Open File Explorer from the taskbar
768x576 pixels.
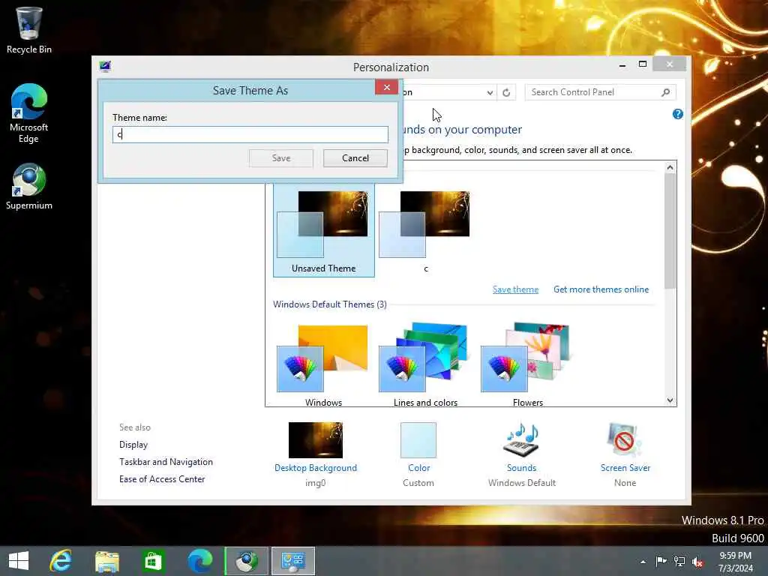(106, 561)
